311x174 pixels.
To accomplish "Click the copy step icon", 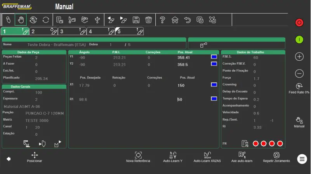I will click(200, 20).
